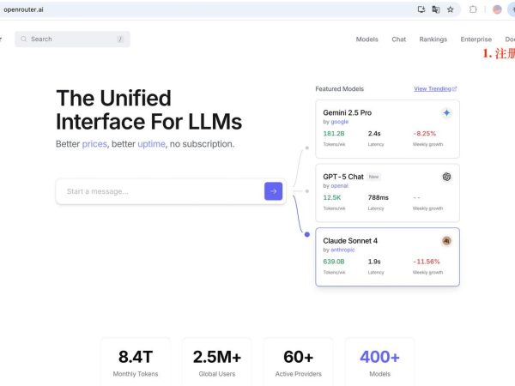Click the blue send arrow button
Screen dimensions: 515x386
click(273, 191)
